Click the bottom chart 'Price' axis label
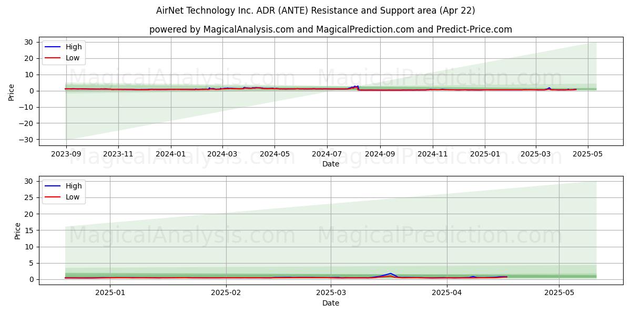 18,230
